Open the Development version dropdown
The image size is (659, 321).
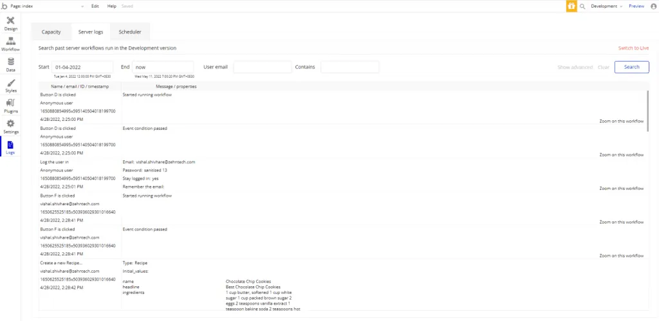606,6
